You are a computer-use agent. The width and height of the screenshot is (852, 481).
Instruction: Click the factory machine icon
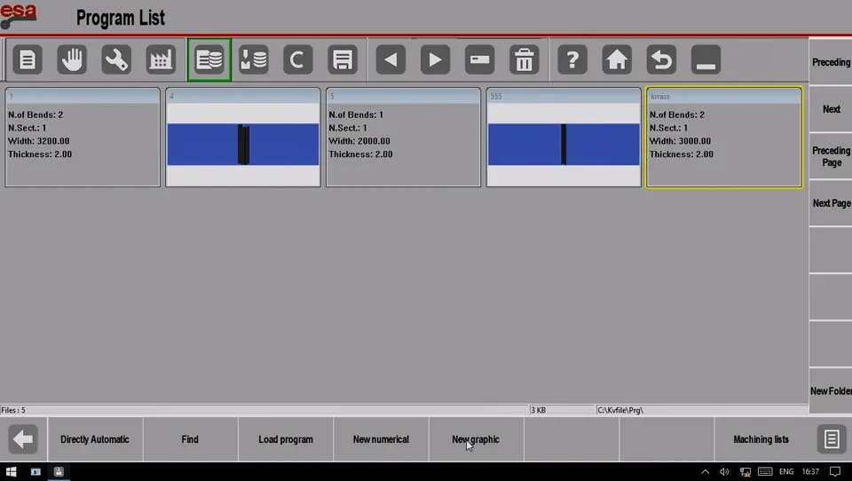(x=161, y=59)
